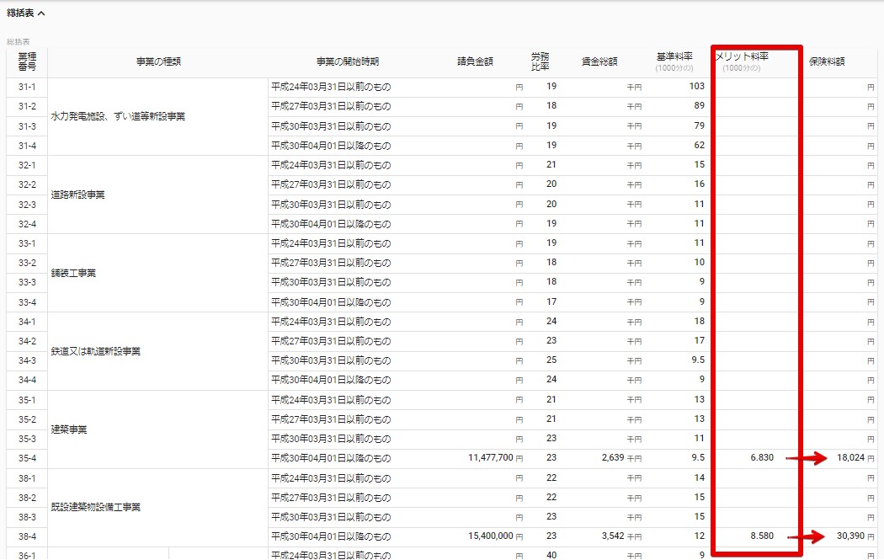Click 平成30年03月31日以前のもの in row 33-3
The height and width of the screenshot is (560, 884).
pos(331,282)
